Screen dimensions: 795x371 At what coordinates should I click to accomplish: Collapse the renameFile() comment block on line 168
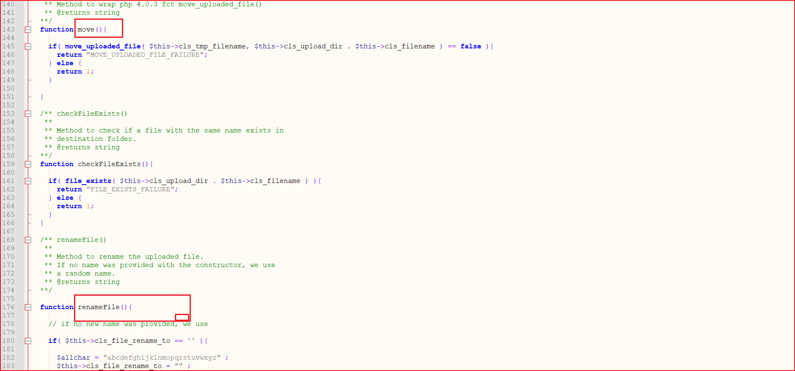pyautogui.click(x=28, y=240)
